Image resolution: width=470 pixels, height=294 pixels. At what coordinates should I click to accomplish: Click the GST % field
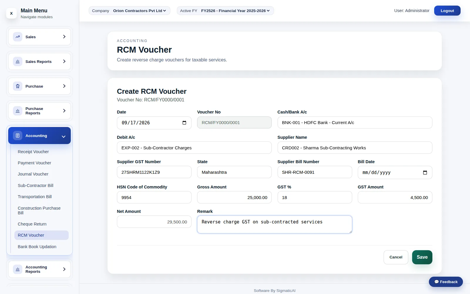tap(315, 197)
